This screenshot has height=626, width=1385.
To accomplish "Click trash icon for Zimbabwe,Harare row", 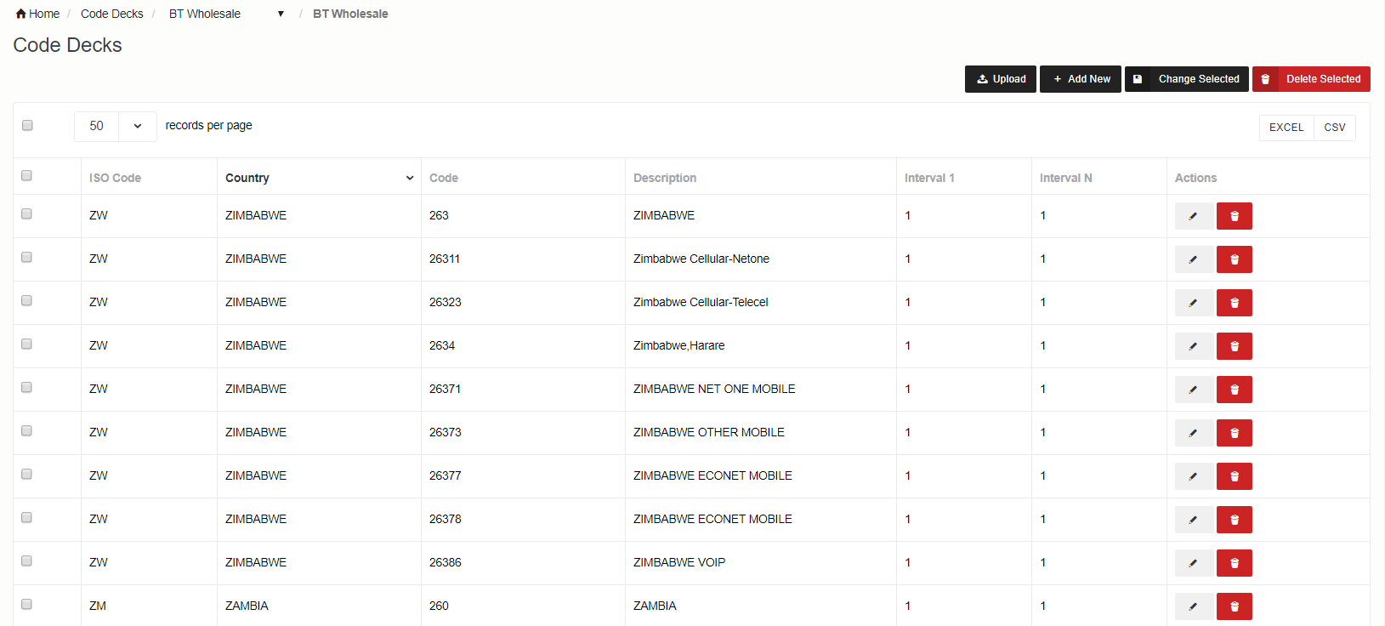I will 1234,346.
